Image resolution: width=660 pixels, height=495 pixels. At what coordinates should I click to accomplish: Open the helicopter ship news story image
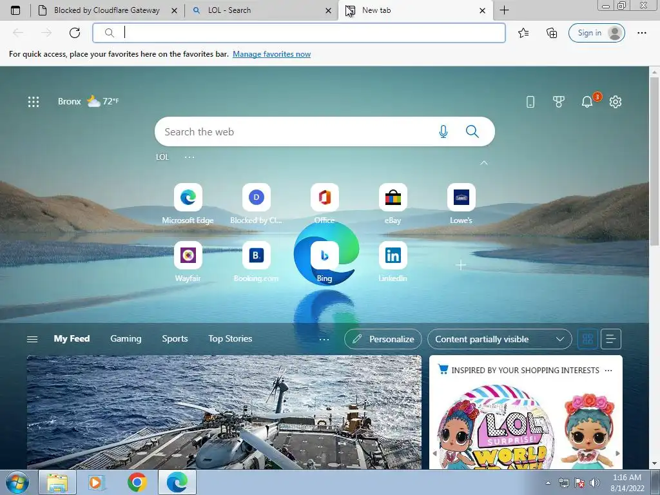pyautogui.click(x=224, y=412)
